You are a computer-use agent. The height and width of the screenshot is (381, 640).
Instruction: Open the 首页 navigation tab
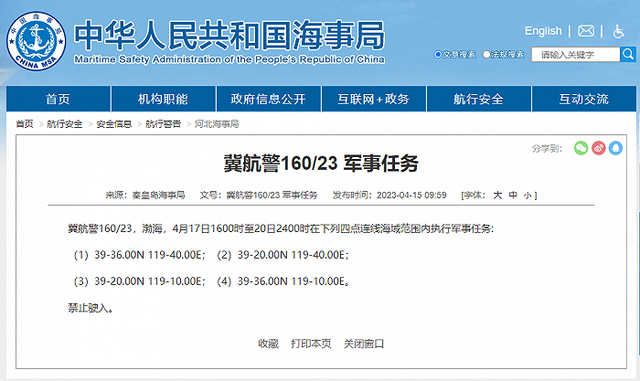(x=58, y=99)
